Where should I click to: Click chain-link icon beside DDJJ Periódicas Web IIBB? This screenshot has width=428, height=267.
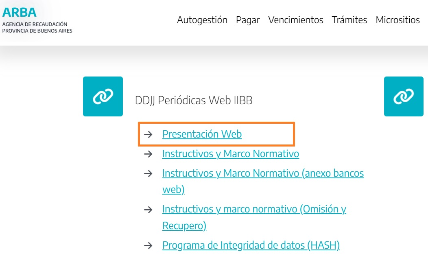pyautogui.click(x=103, y=96)
